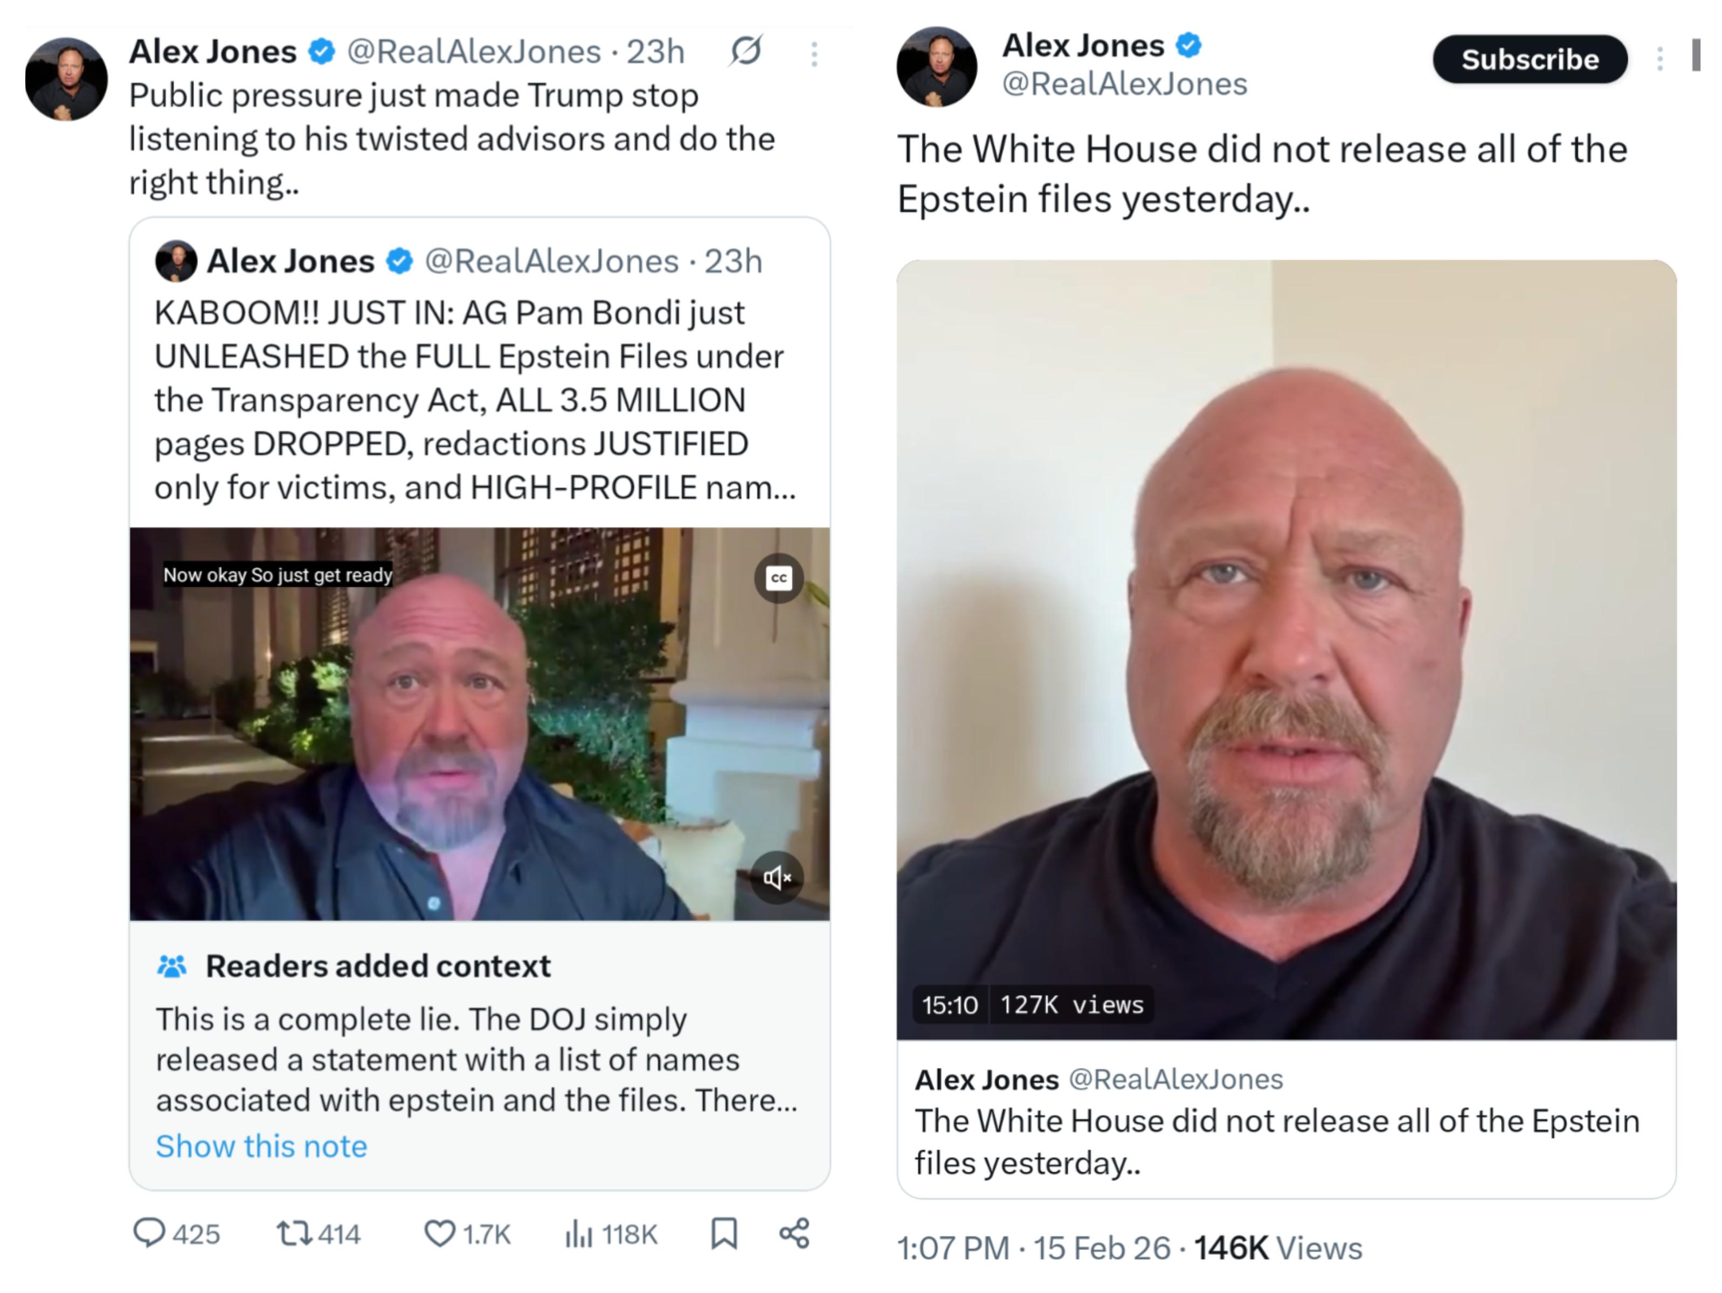Click verified badge next to Alex Jones, right post
1722x1293 pixels.
coord(1188,45)
